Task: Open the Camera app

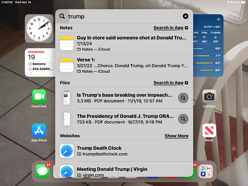Action: [x=209, y=97]
